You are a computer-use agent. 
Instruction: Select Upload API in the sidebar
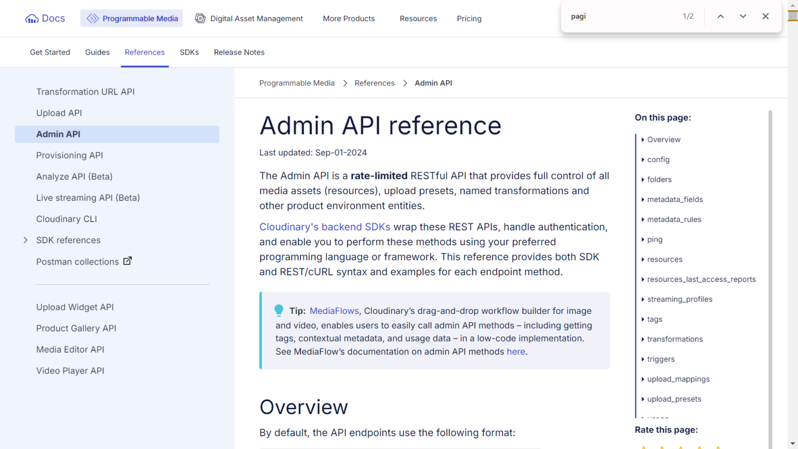59,113
